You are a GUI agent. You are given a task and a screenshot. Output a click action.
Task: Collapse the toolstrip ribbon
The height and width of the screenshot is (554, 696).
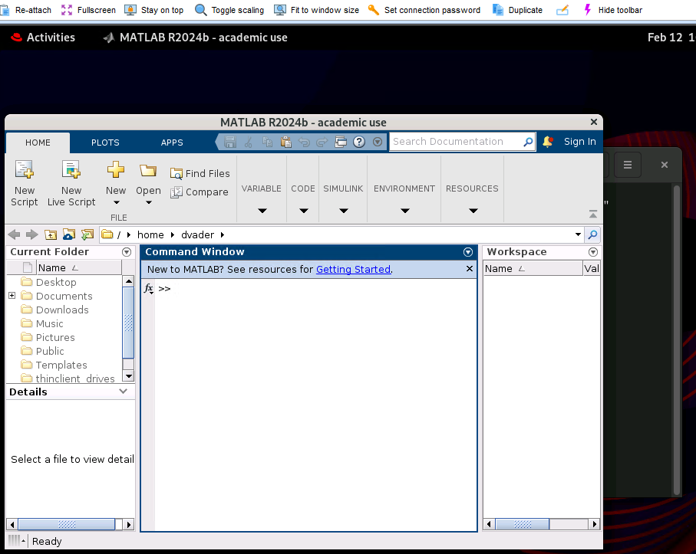pos(593,214)
